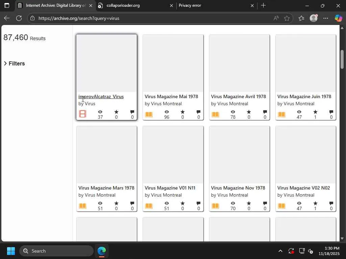Image resolution: width=346 pixels, height=259 pixels.
Task: Open Virus Magazine Nov 1978 title
Action: click(x=238, y=188)
